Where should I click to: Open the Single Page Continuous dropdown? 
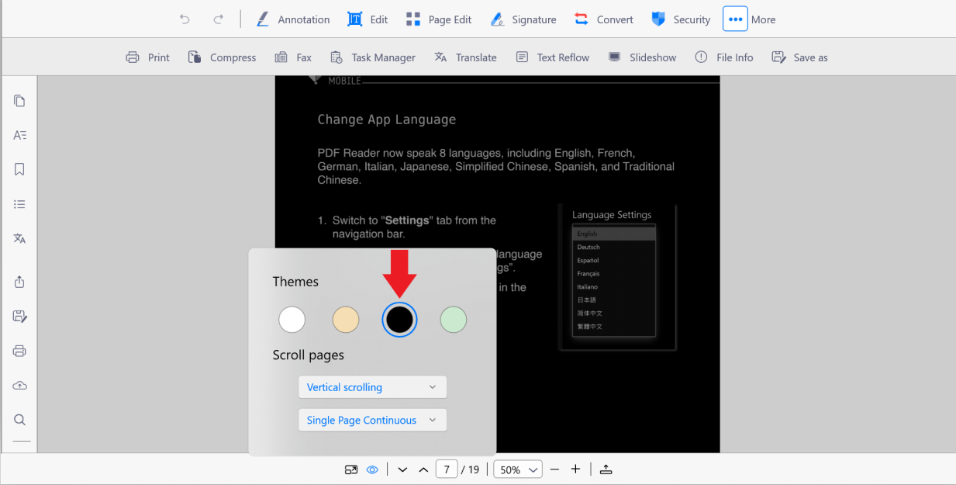[x=372, y=420]
